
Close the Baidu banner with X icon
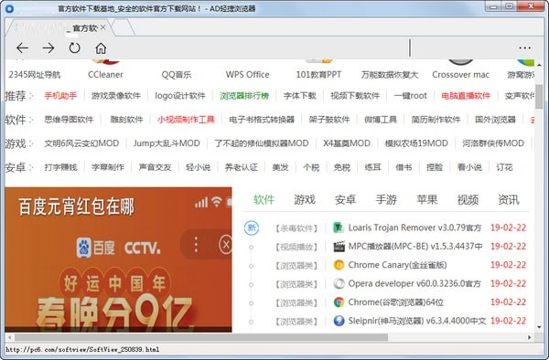click(x=226, y=244)
